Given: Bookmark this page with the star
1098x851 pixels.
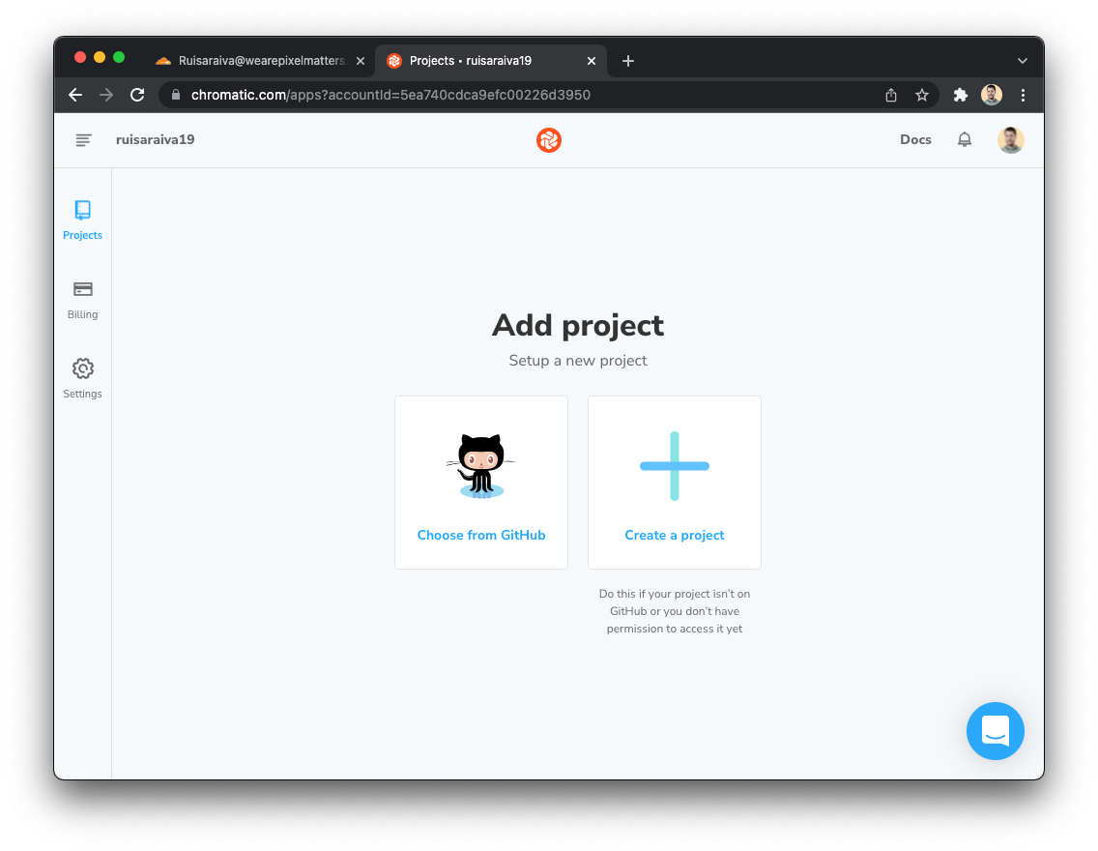Looking at the screenshot, I should point(921,96).
